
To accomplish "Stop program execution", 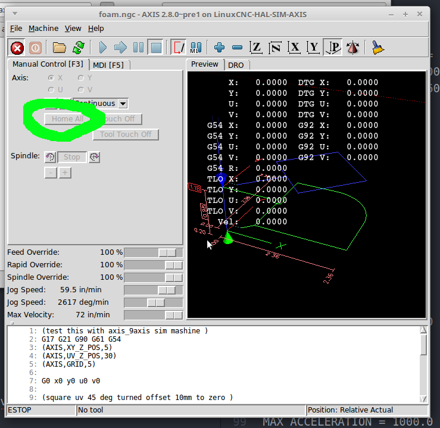I will pos(156,48).
